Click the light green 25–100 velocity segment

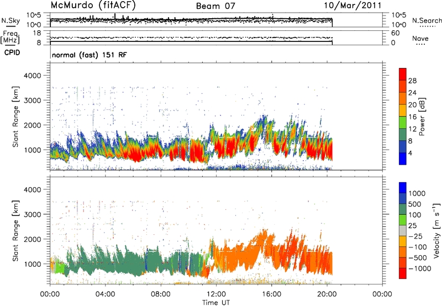tap(403, 220)
